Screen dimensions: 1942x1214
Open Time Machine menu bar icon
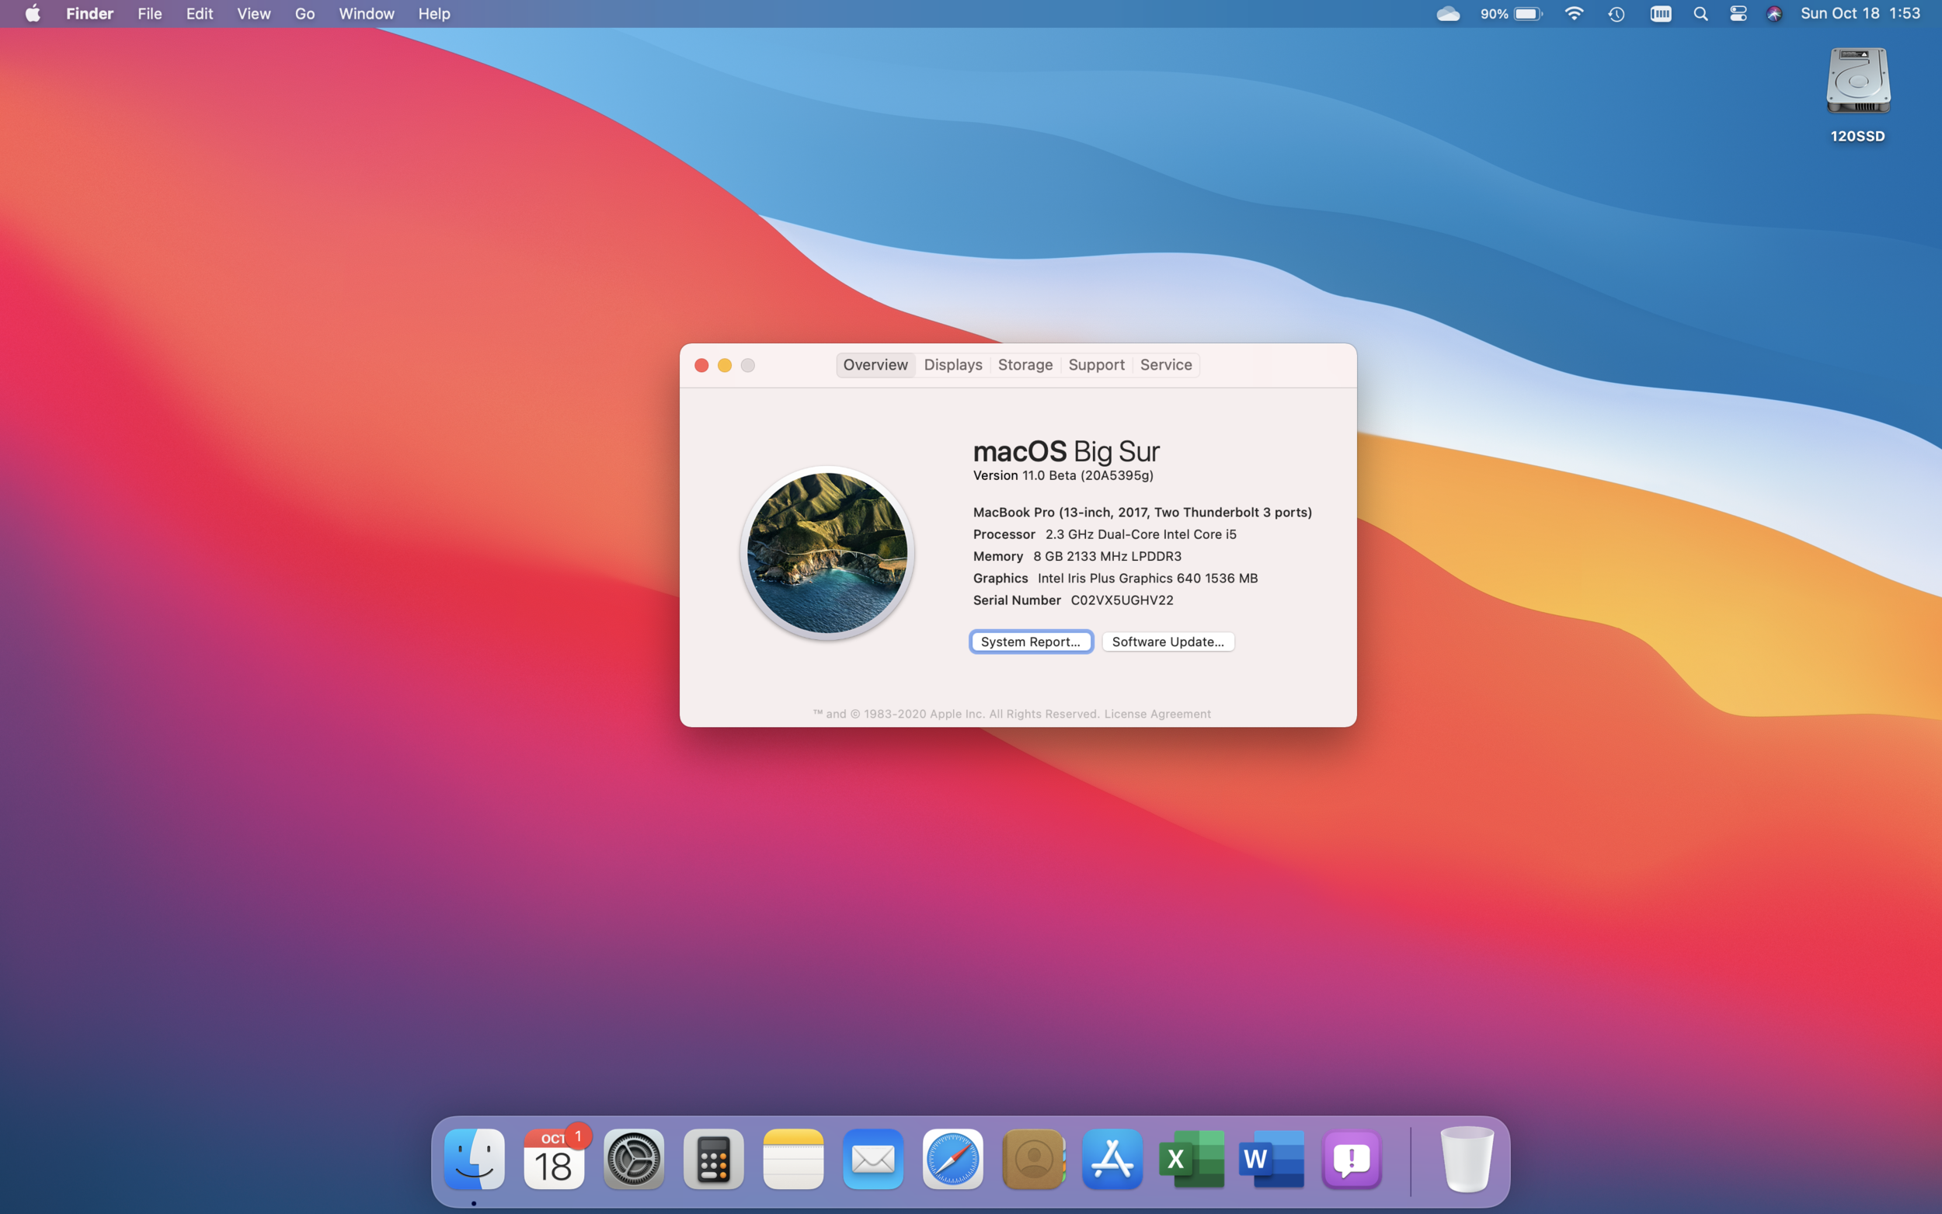[x=1617, y=14]
